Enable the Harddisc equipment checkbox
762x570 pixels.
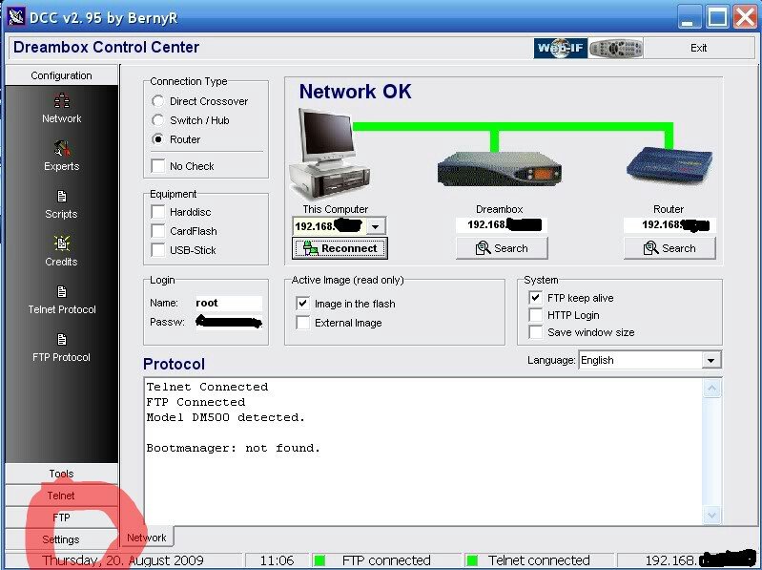click(x=158, y=212)
